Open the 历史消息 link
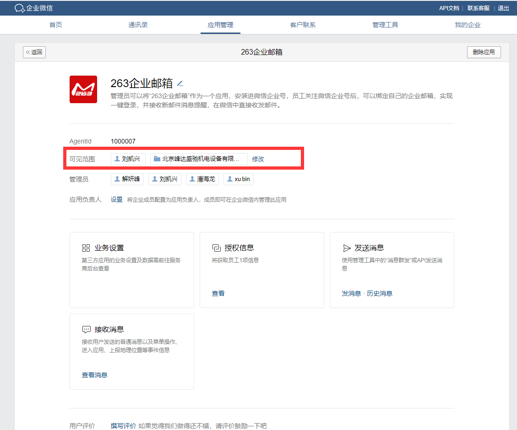Screen dimensions: 517x430 point(380,293)
